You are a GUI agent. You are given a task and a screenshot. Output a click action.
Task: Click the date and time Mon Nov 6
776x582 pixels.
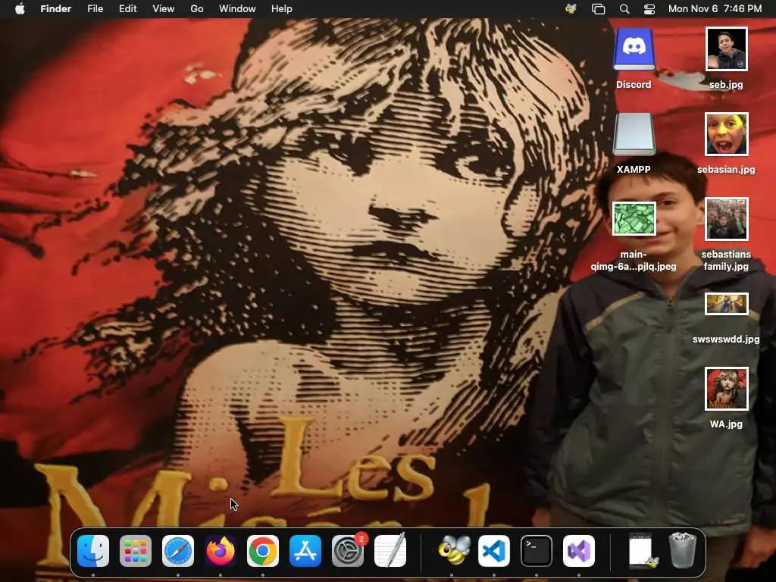[x=715, y=9]
